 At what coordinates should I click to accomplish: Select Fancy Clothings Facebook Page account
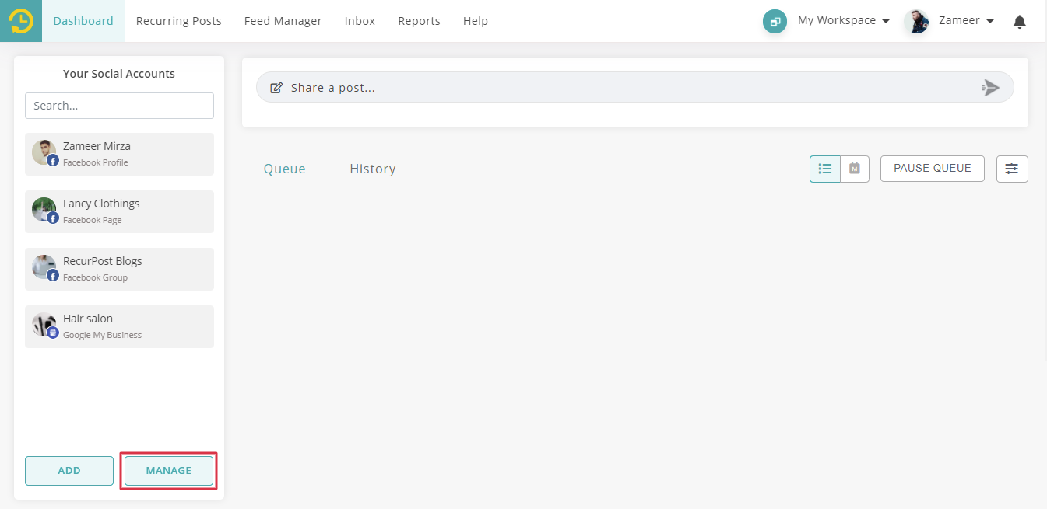(119, 211)
